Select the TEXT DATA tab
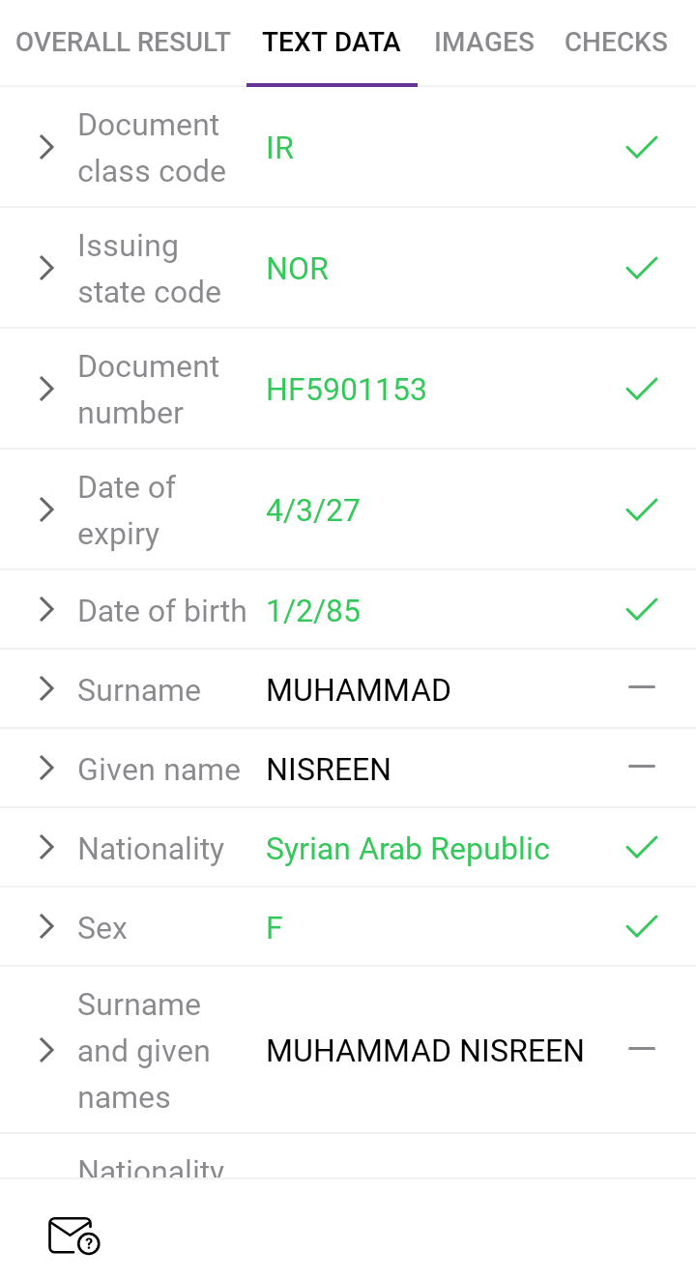Screen dimensions: 696x1280 332,43
